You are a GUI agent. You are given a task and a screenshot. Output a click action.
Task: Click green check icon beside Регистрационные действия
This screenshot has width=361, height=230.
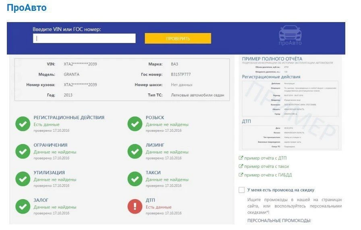23,124
